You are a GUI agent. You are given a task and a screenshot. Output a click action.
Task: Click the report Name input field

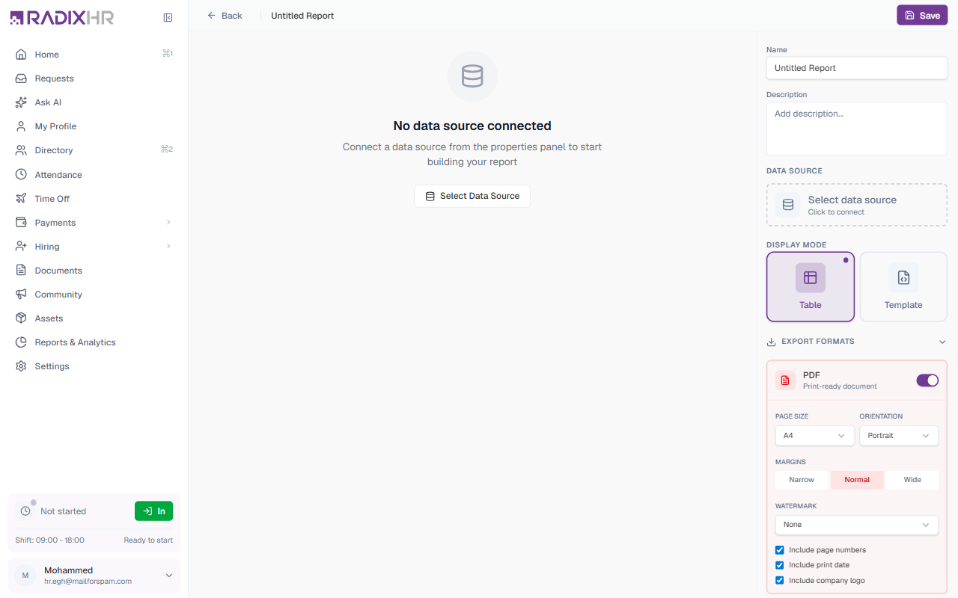tap(857, 68)
